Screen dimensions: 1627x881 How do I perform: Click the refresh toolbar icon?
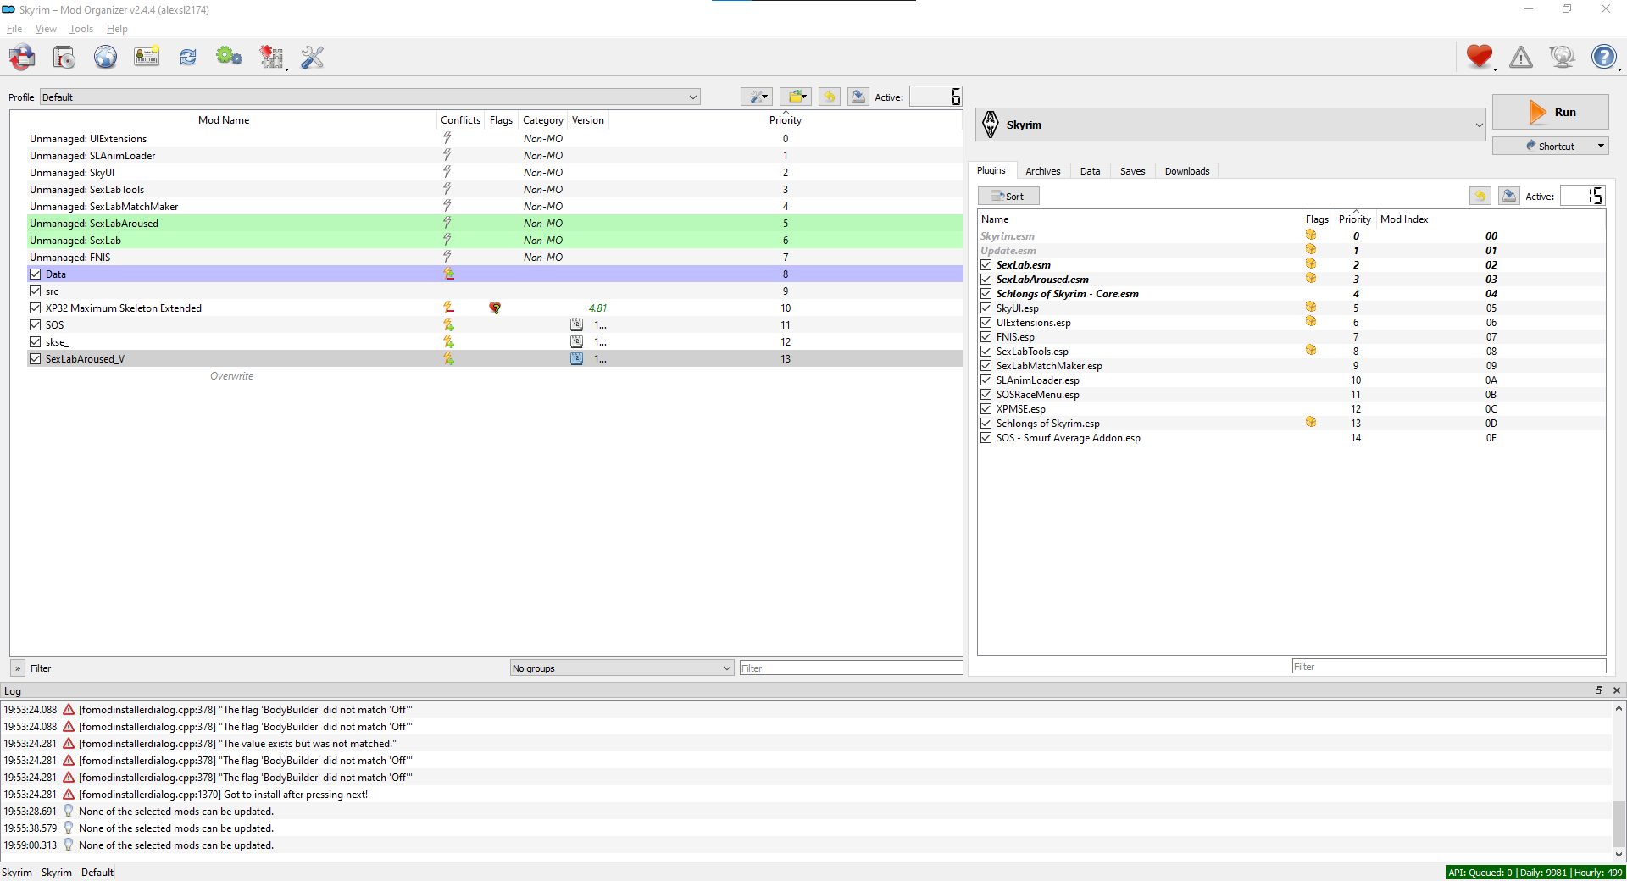tap(187, 57)
